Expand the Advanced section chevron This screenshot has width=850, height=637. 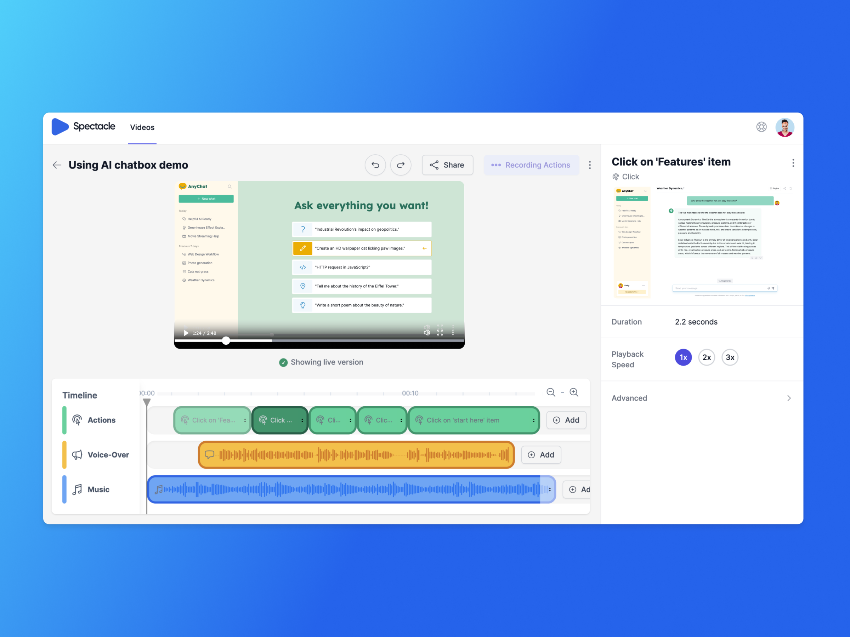click(x=792, y=397)
